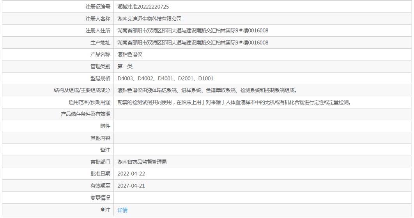Click the 注册人住所 label
Image resolution: width=414 pixels, height=218 pixels.
click(98, 31)
